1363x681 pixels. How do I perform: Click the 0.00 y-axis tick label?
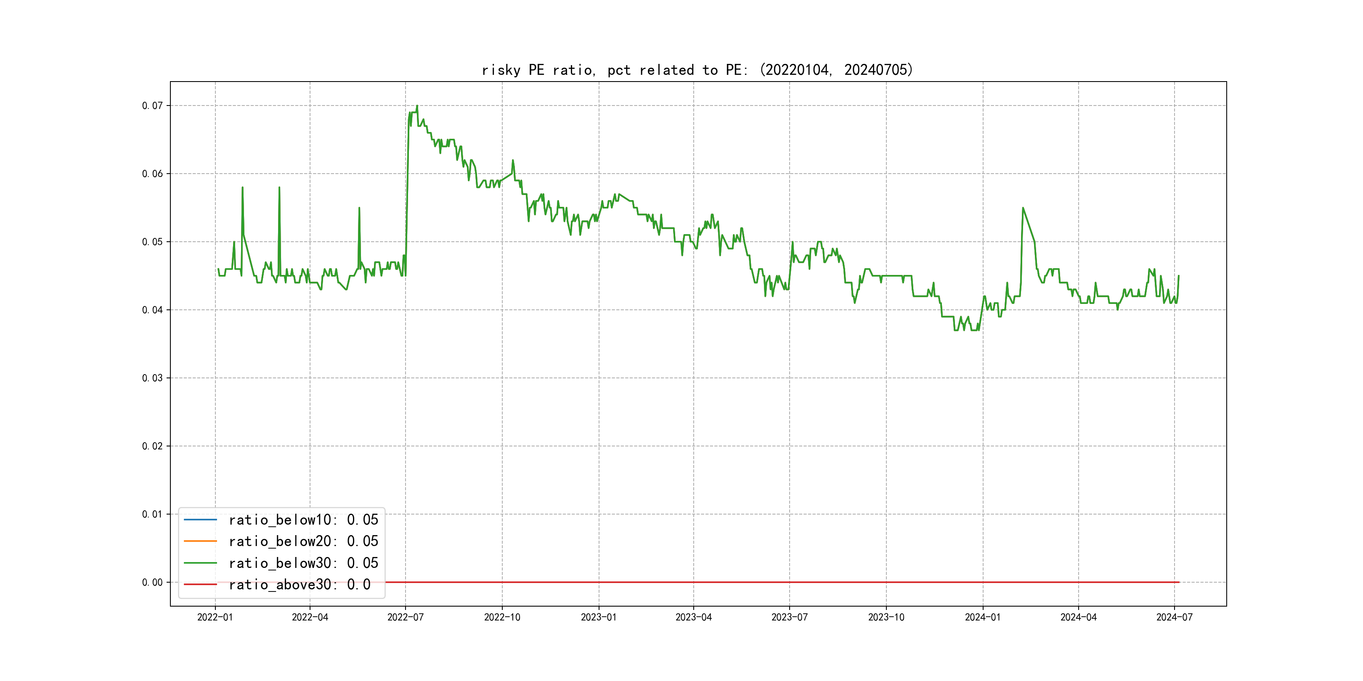152,582
